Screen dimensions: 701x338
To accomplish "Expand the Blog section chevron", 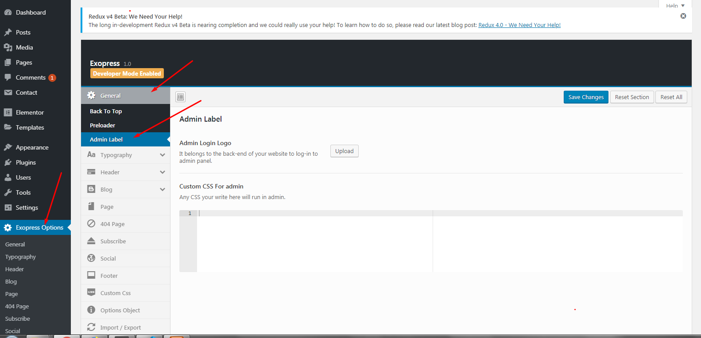I will pyautogui.click(x=163, y=189).
